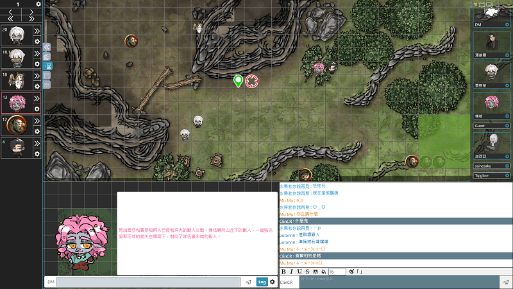Screen dimensions: 513x289
Task: Expand the initiative 12 orc entry
Action: point(37,120)
